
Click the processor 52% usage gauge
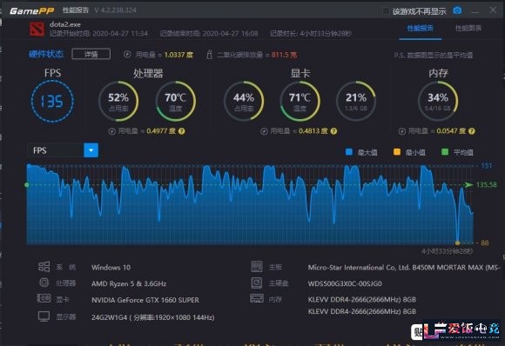tap(118, 101)
